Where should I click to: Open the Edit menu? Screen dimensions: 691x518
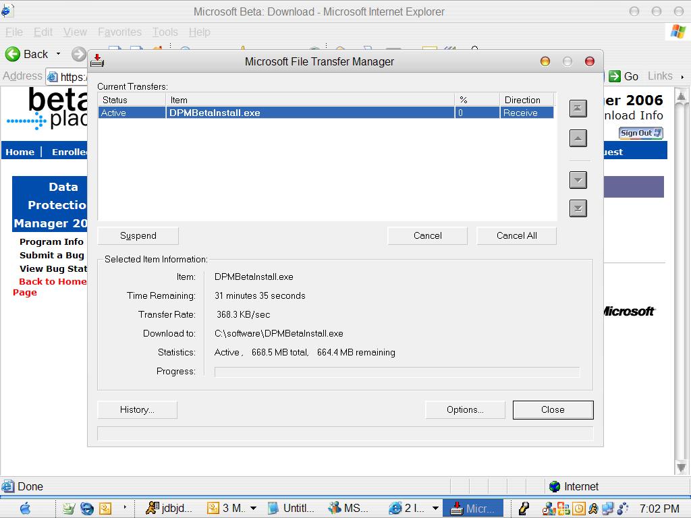click(43, 32)
